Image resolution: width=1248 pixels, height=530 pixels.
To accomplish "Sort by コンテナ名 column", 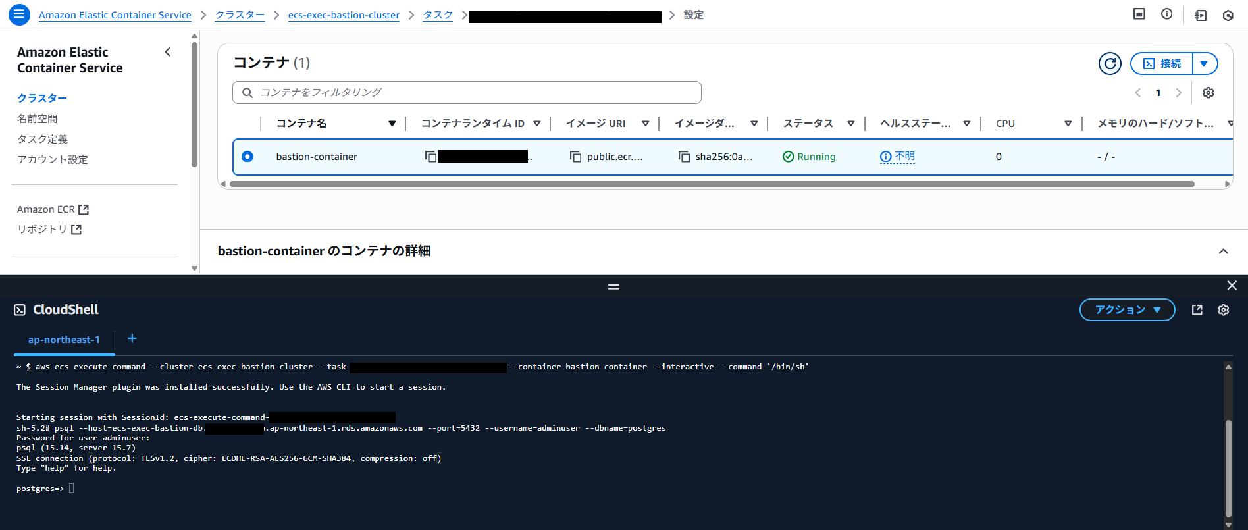I will pos(392,124).
